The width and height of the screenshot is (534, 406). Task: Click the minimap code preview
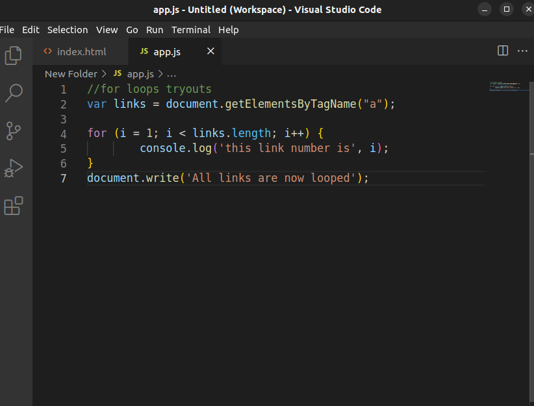click(505, 86)
